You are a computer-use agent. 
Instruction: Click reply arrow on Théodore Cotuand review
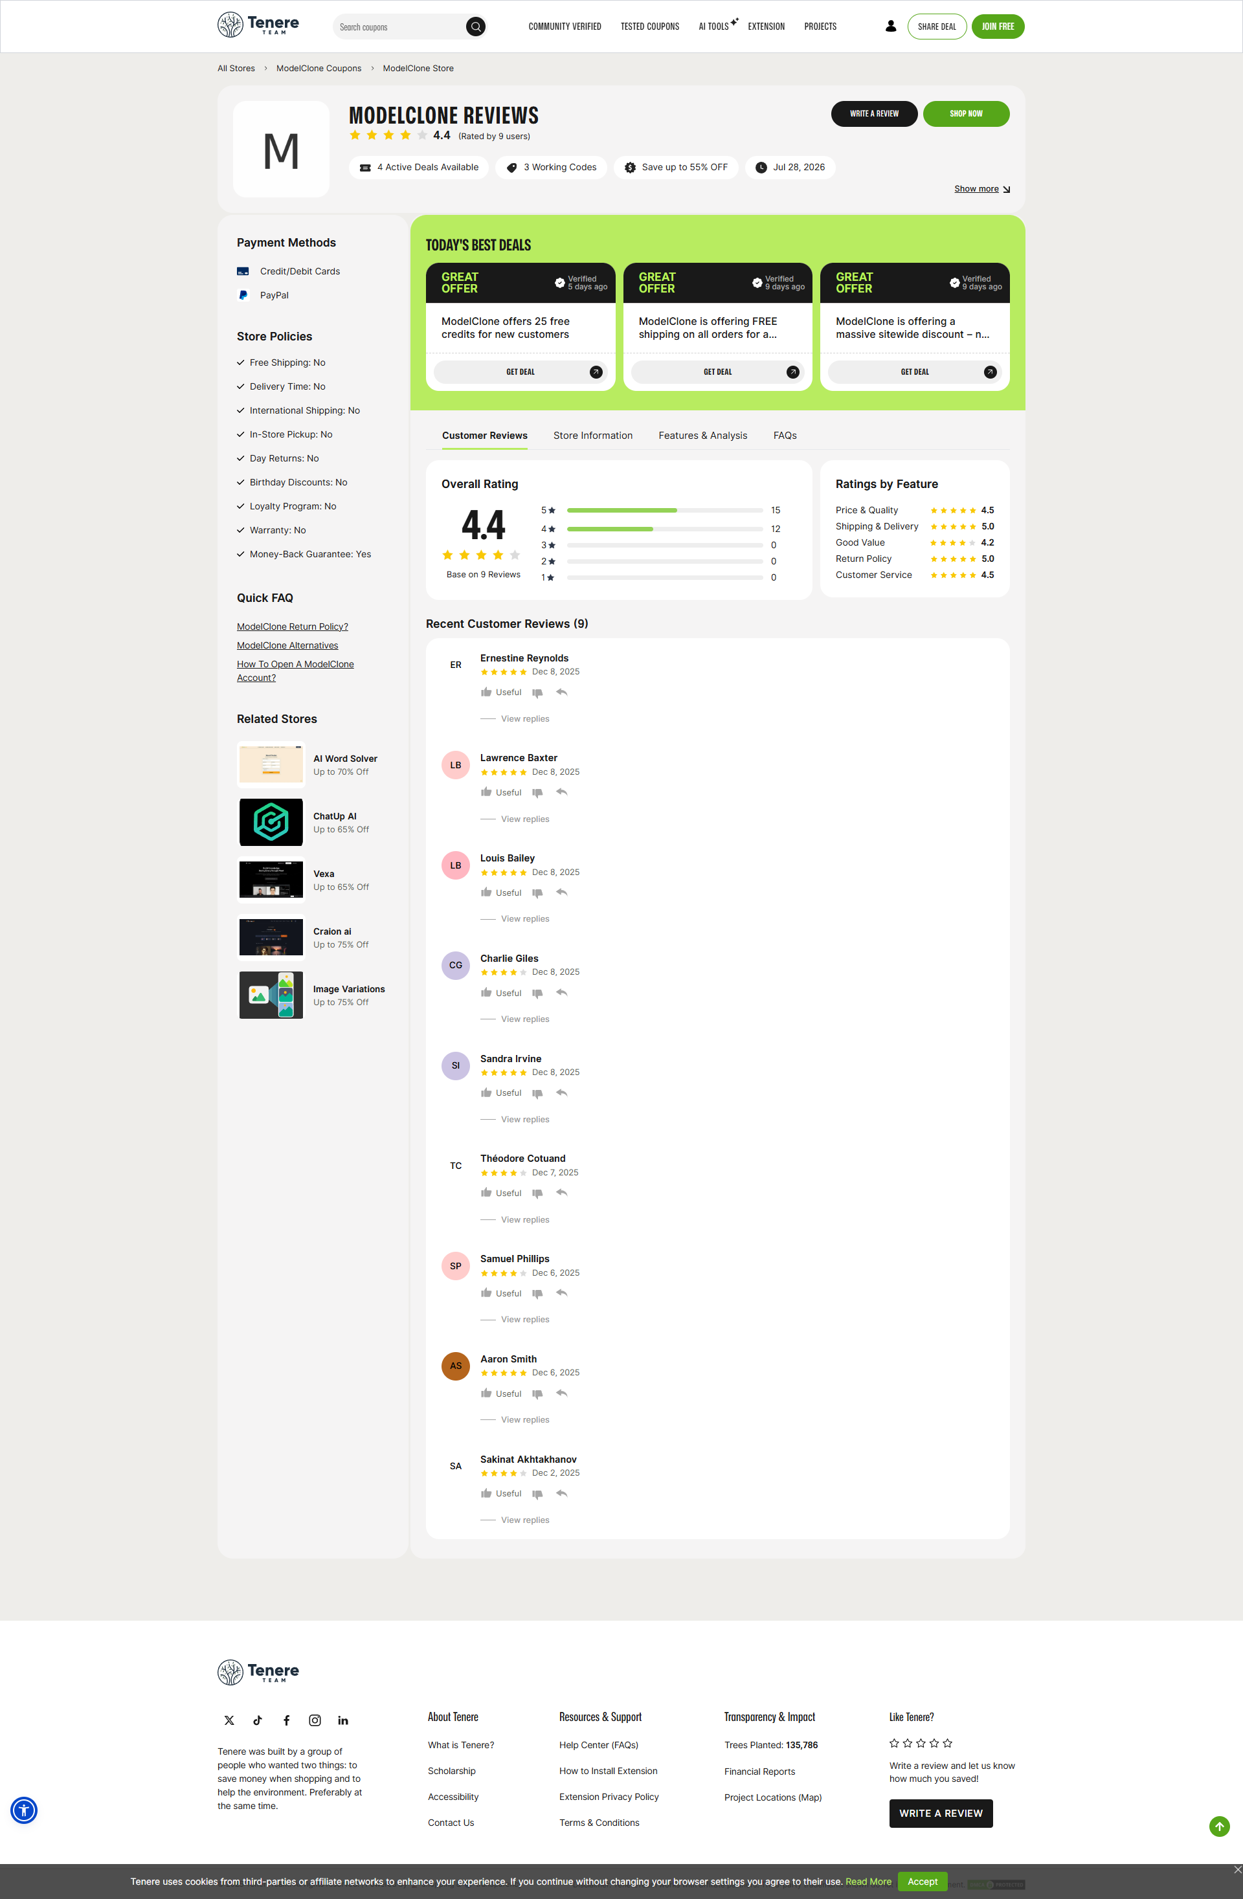tap(562, 1192)
